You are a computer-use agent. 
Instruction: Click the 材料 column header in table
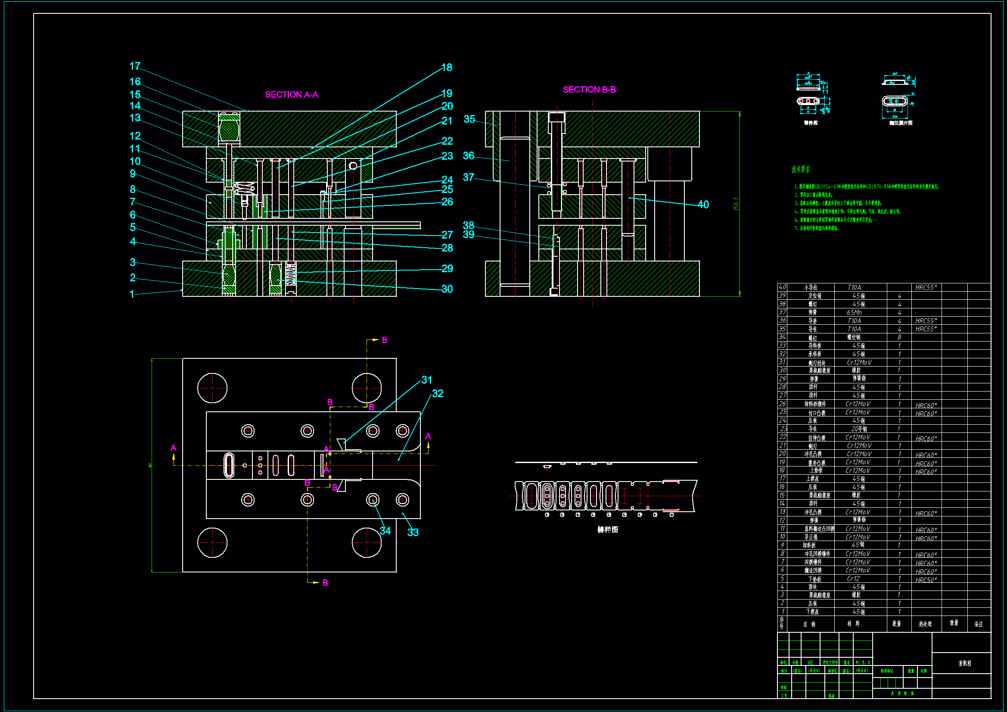[853, 624]
